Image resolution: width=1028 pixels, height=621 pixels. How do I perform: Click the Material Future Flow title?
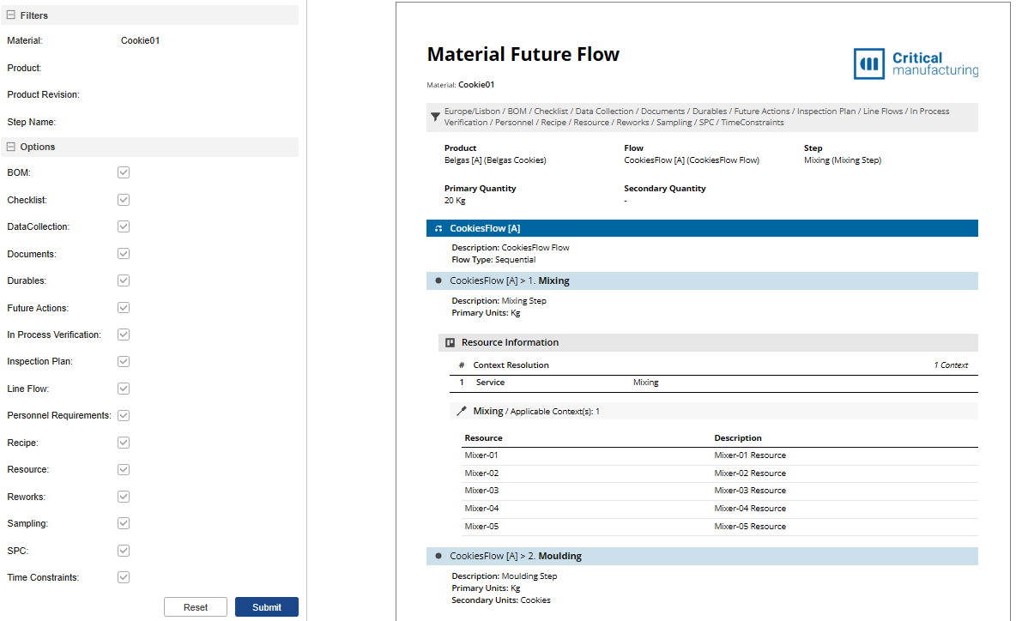tap(523, 54)
